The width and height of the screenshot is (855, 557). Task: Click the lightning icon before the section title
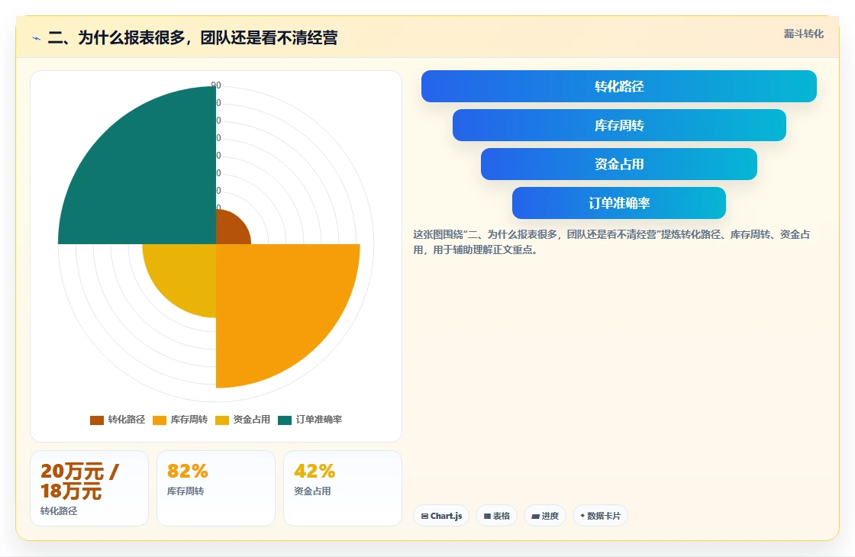pyautogui.click(x=37, y=38)
